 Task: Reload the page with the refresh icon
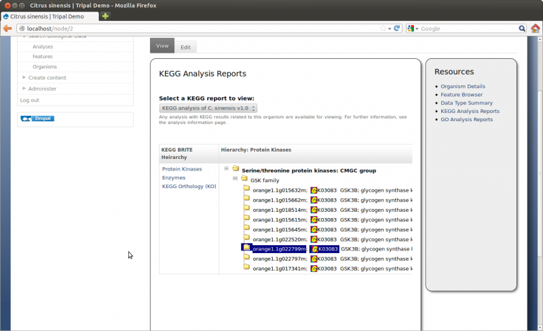point(397,28)
